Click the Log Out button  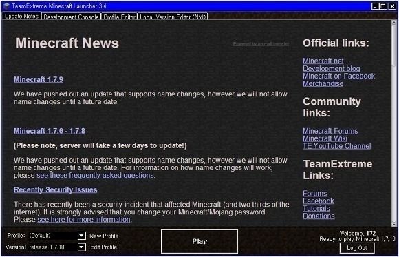[357, 248]
